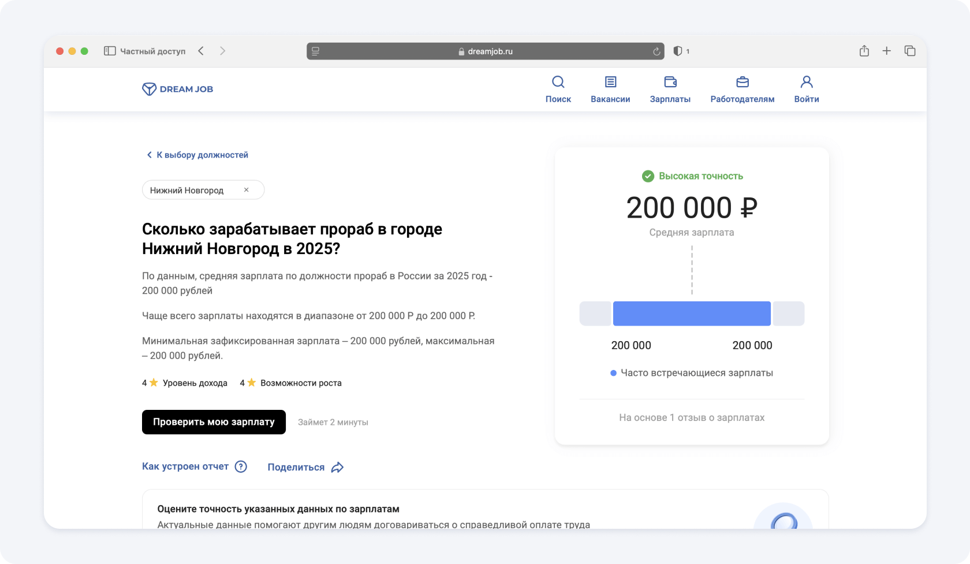The width and height of the screenshot is (970, 564).
Task: Open the Вакансии section
Action: tap(610, 89)
